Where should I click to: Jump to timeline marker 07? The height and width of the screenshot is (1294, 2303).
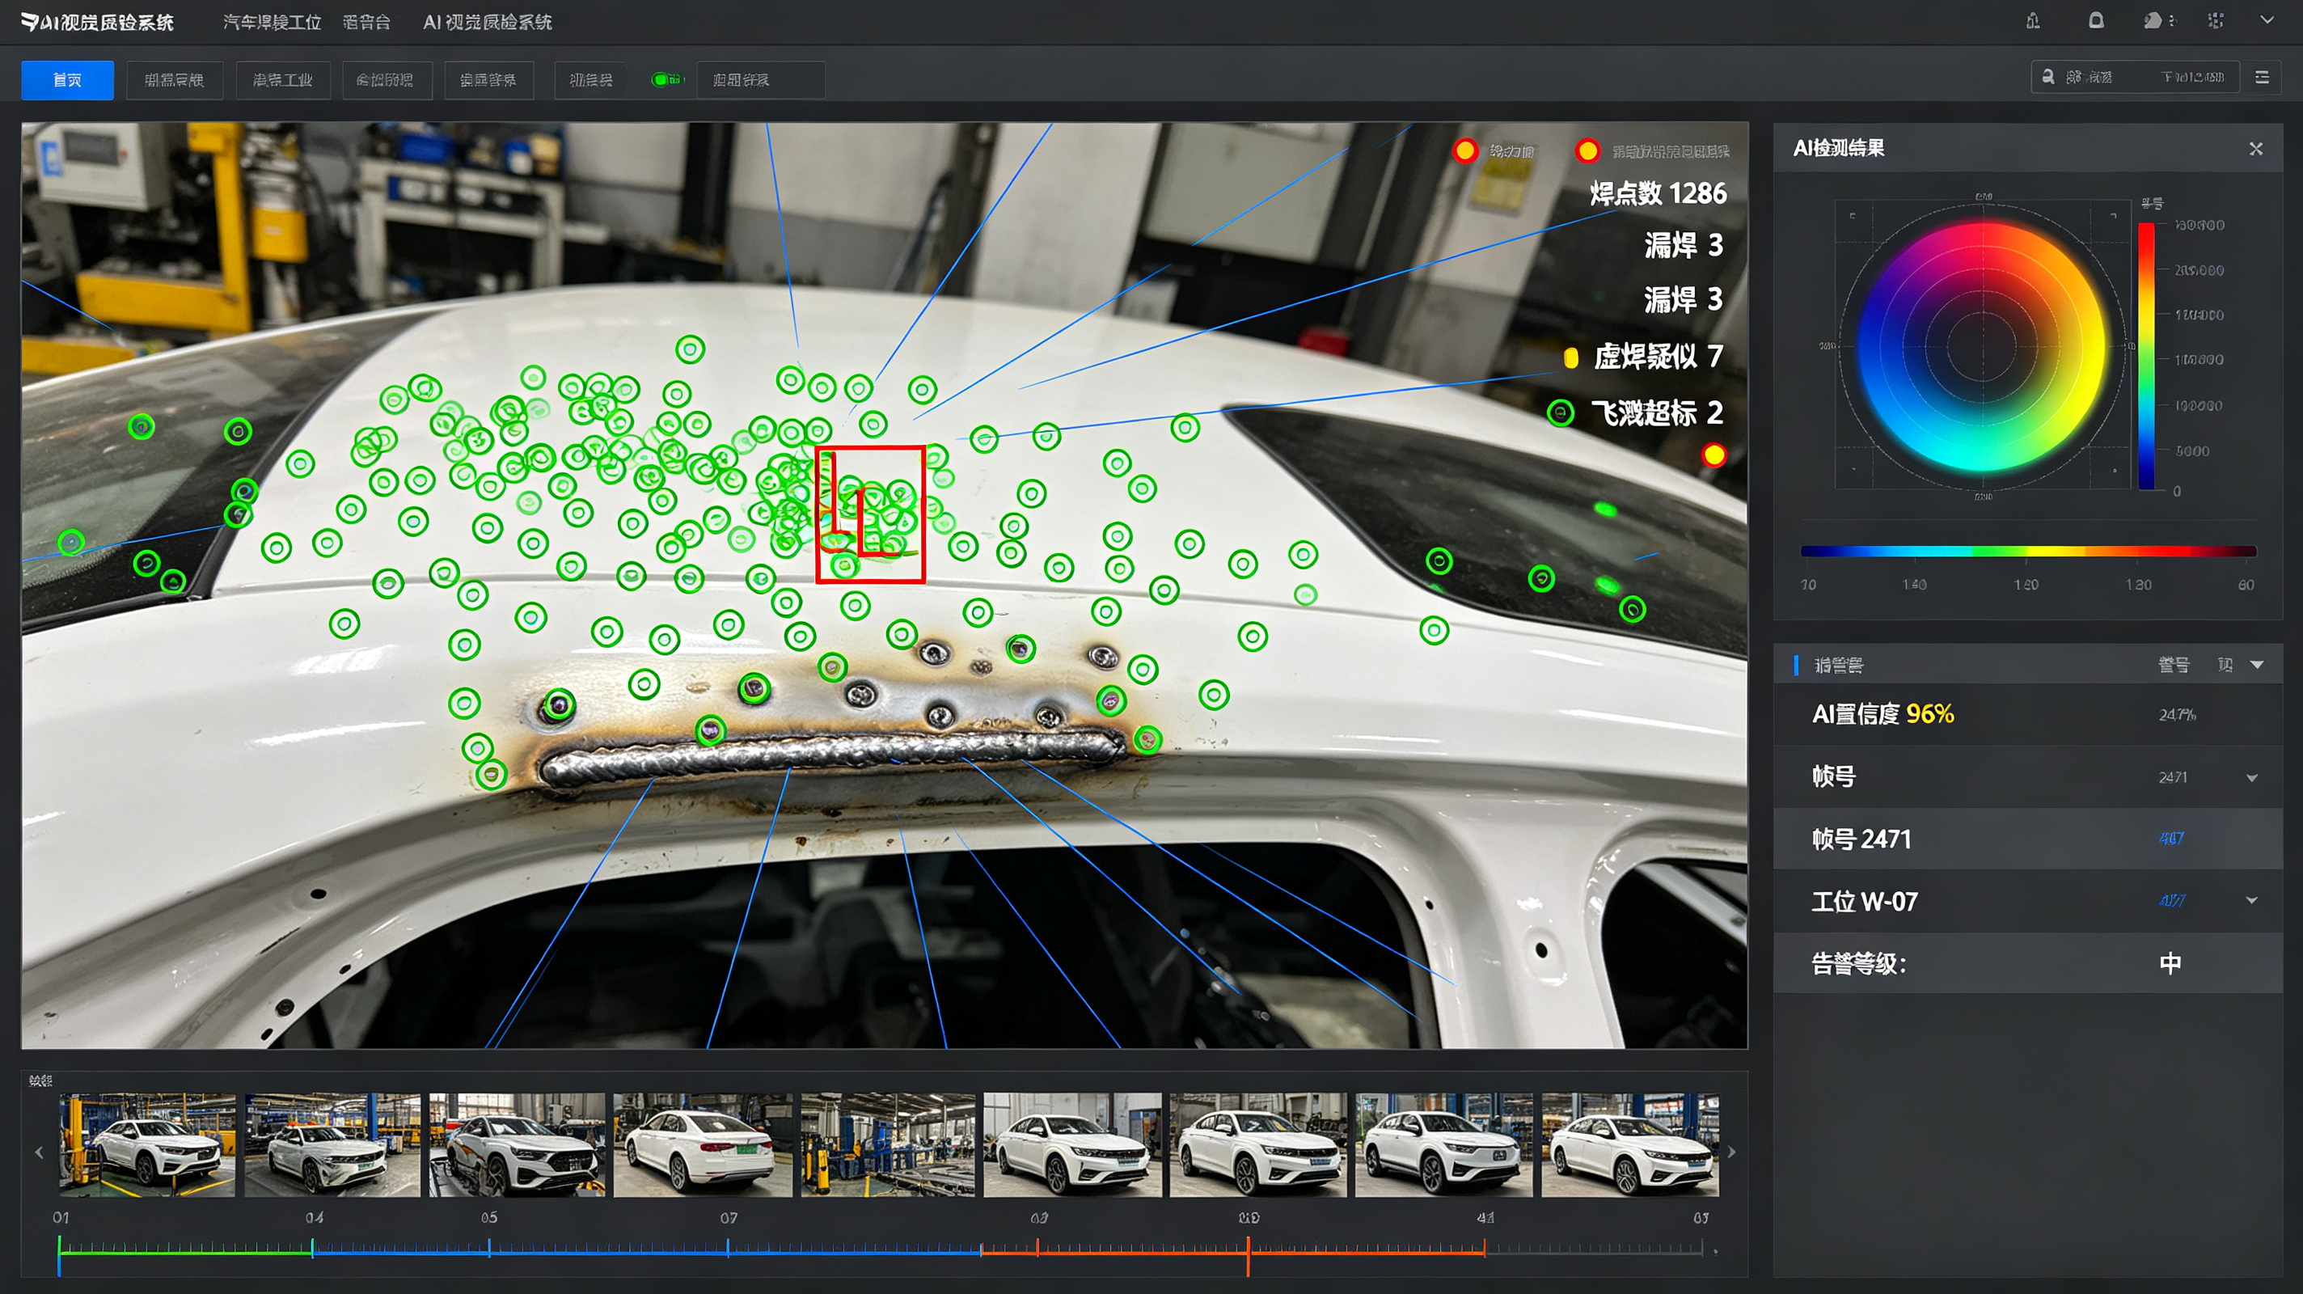729,1218
